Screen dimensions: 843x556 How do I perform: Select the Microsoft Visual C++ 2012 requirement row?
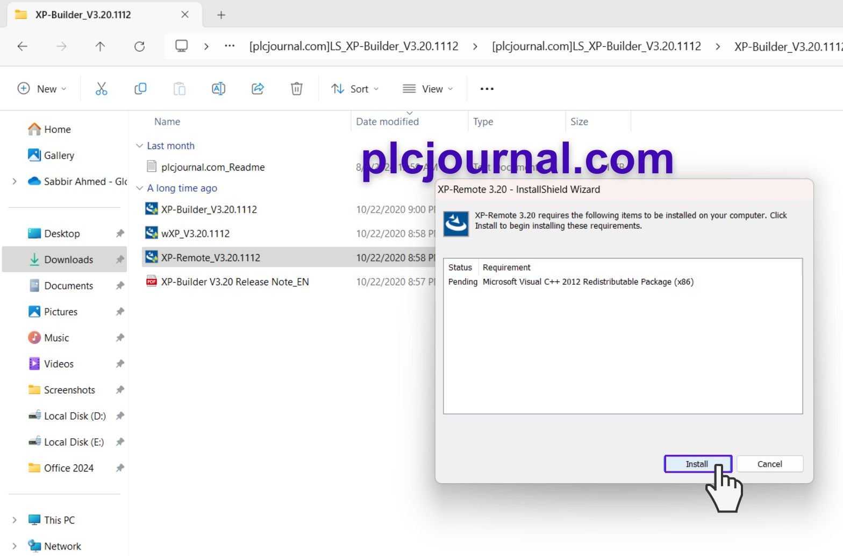click(571, 282)
